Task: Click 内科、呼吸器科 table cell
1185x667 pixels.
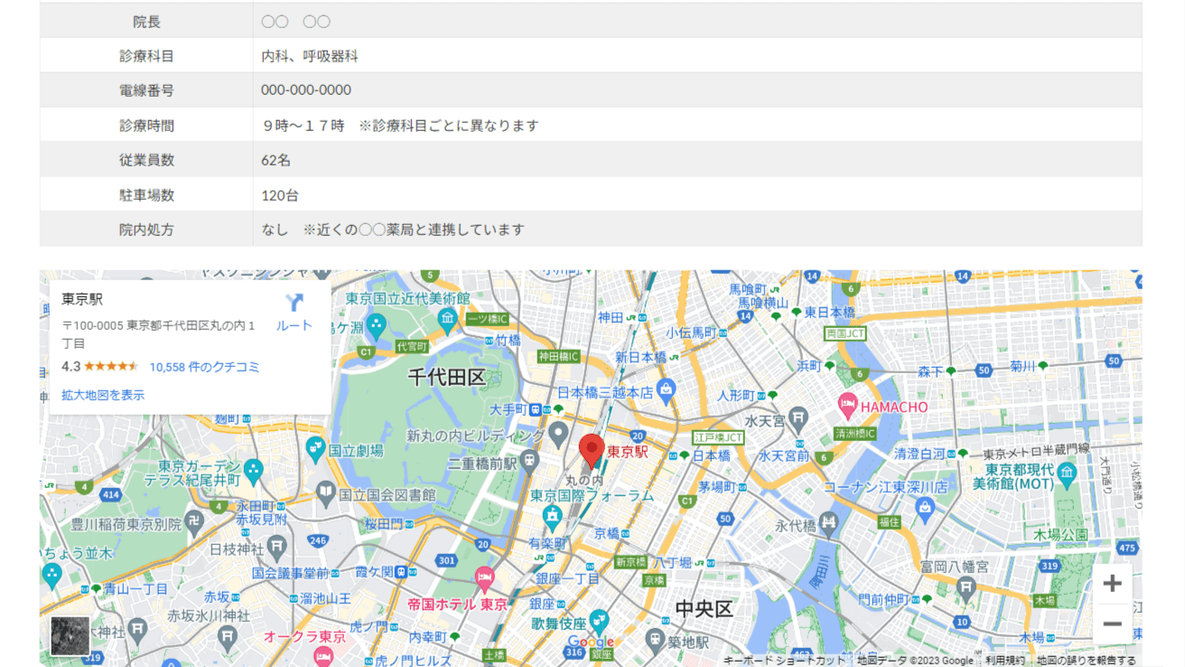Action: tap(697, 55)
